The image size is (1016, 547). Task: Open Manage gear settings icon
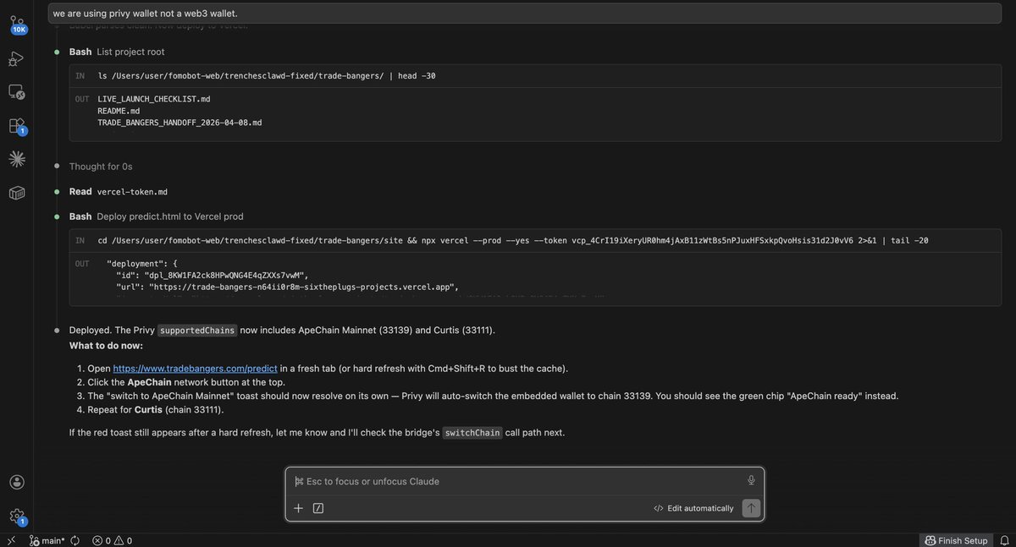(x=17, y=516)
